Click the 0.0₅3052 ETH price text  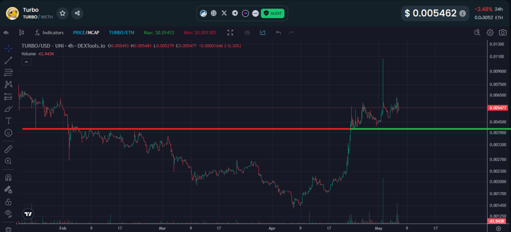point(489,18)
